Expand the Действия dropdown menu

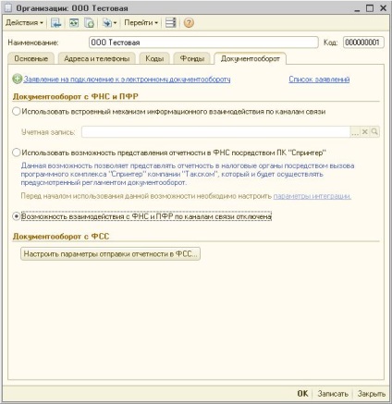pyautogui.click(x=24, y=23)
